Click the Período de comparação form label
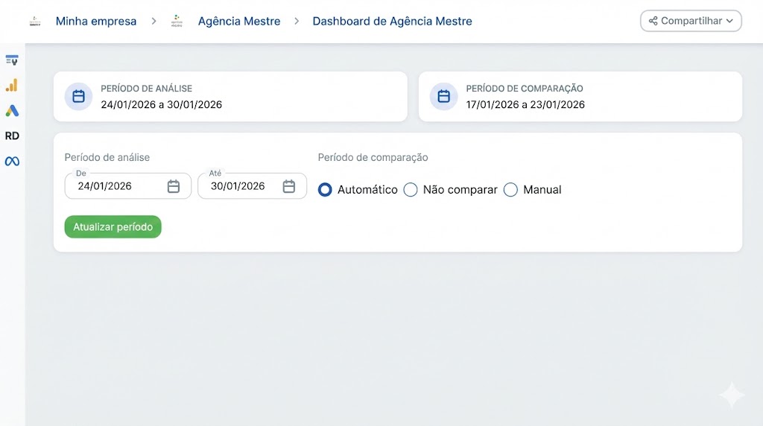The width and height of the screenshot is (763, 426). coord(373,158)
